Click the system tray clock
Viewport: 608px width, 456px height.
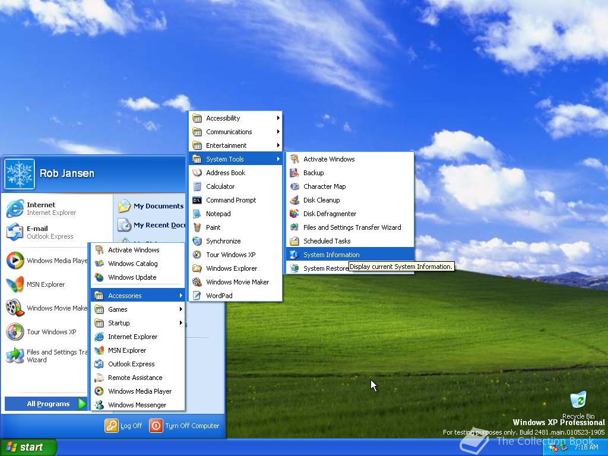[586, 447]
